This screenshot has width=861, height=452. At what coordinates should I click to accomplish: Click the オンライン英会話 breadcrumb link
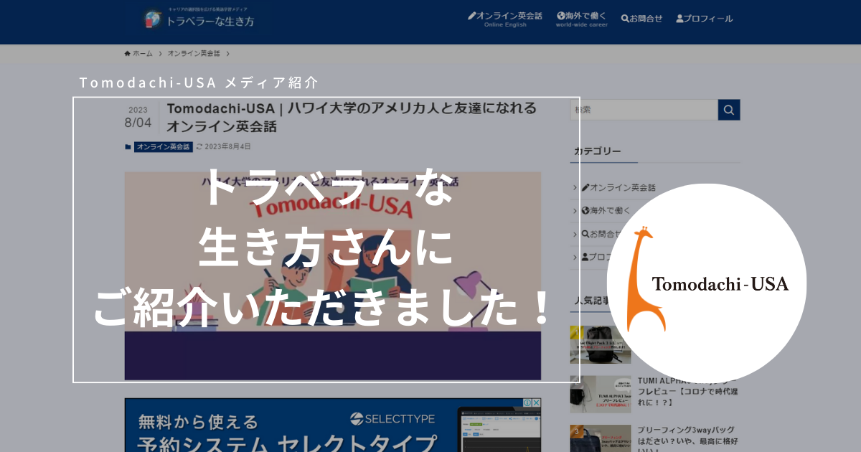tap(194, 54)
